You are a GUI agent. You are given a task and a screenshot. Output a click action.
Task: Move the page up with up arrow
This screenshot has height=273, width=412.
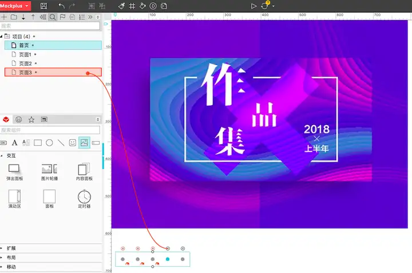[x=33, y=17]
